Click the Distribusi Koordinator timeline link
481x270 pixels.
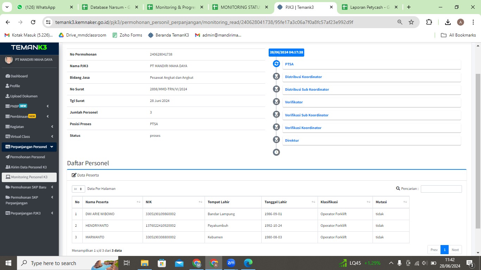(303, 77)
